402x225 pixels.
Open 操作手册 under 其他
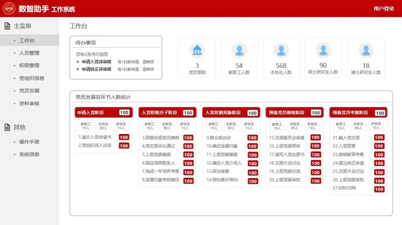pyautogui.click(x=29, y=142)
